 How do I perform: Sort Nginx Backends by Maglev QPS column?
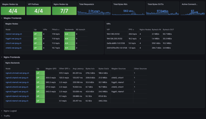51,69
